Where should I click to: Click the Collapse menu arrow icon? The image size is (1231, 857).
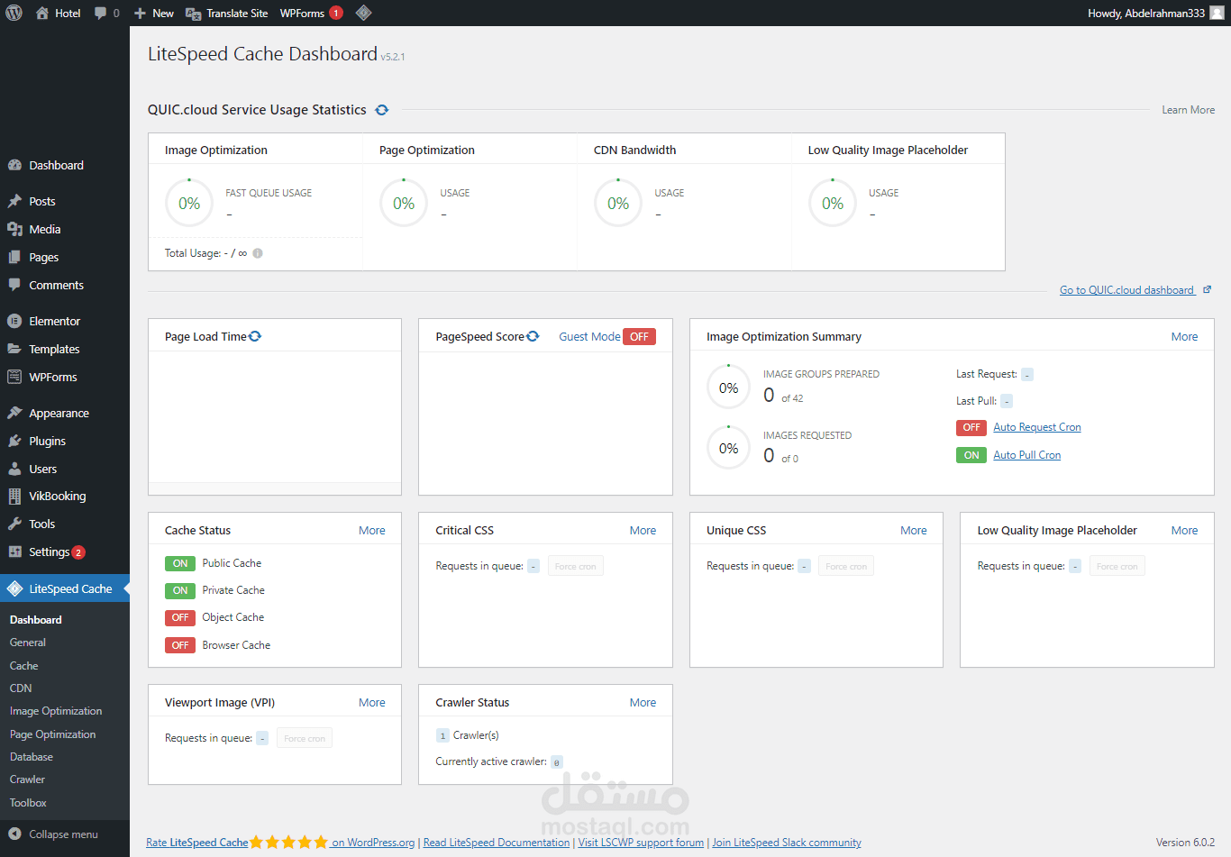tap(14, 834)
